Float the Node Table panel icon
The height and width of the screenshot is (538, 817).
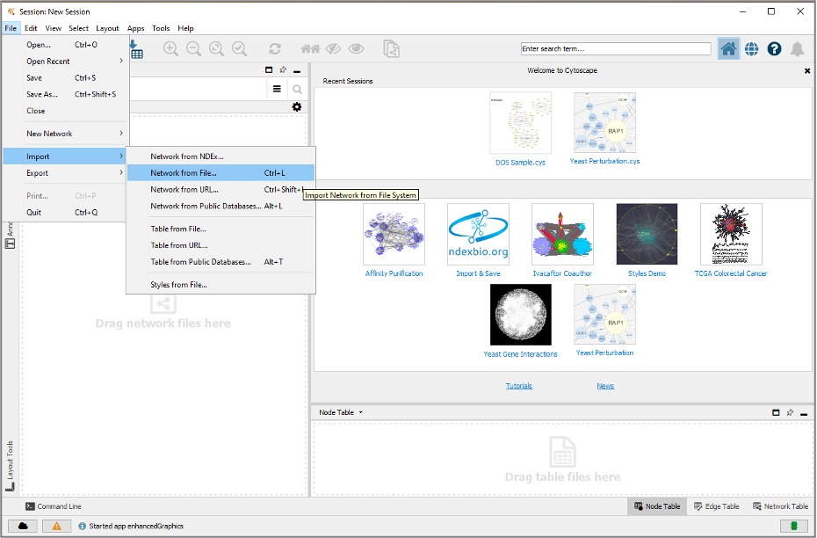pyautogui.click(x=776, y=412)
